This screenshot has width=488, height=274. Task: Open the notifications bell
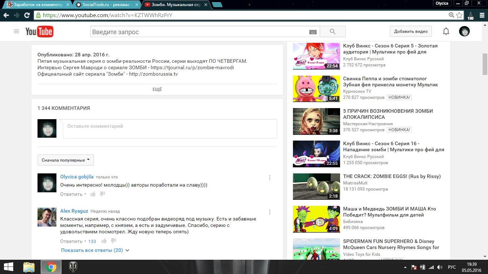coord(446,31)
